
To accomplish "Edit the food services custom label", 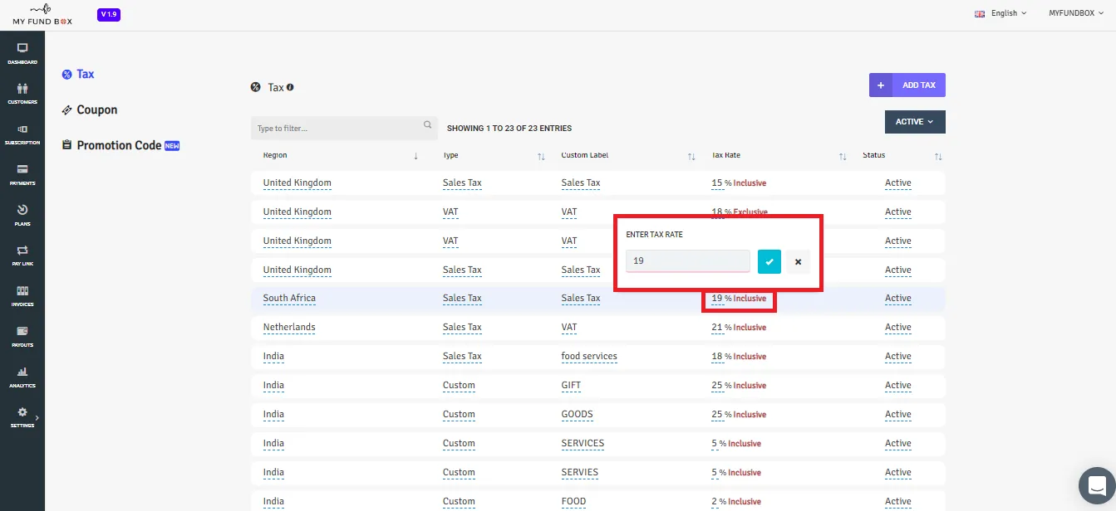I will click(x=589, y=357).
